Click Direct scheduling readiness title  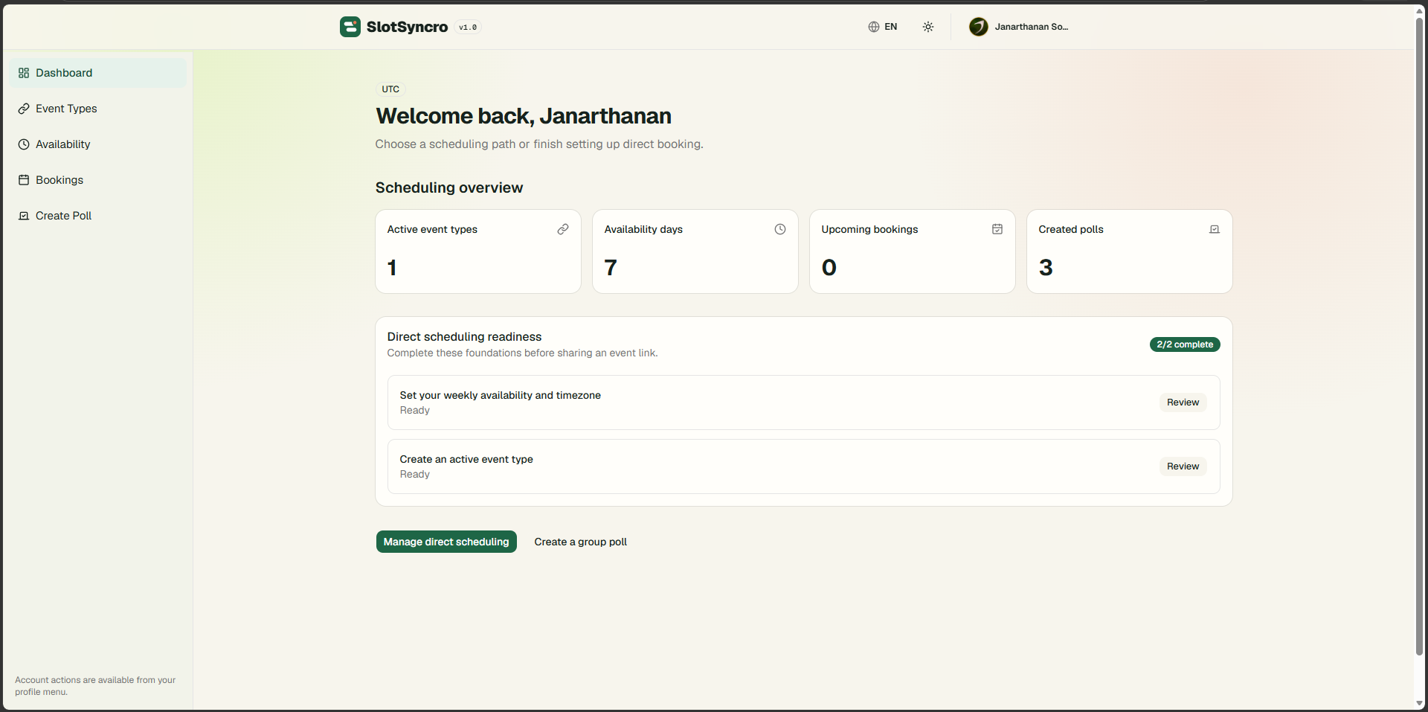coord(464,337)
